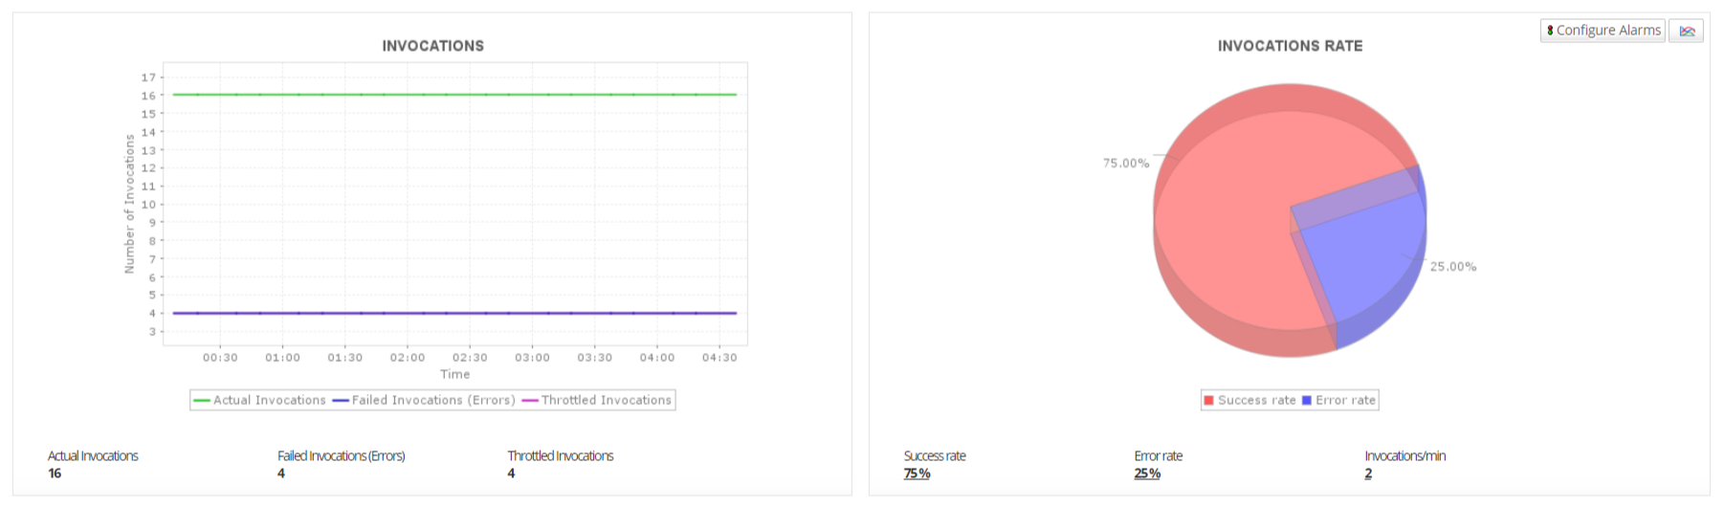Click the blue Error rate legend swatch
This screenshot has height=507, width=1725.
[1307, 400]
